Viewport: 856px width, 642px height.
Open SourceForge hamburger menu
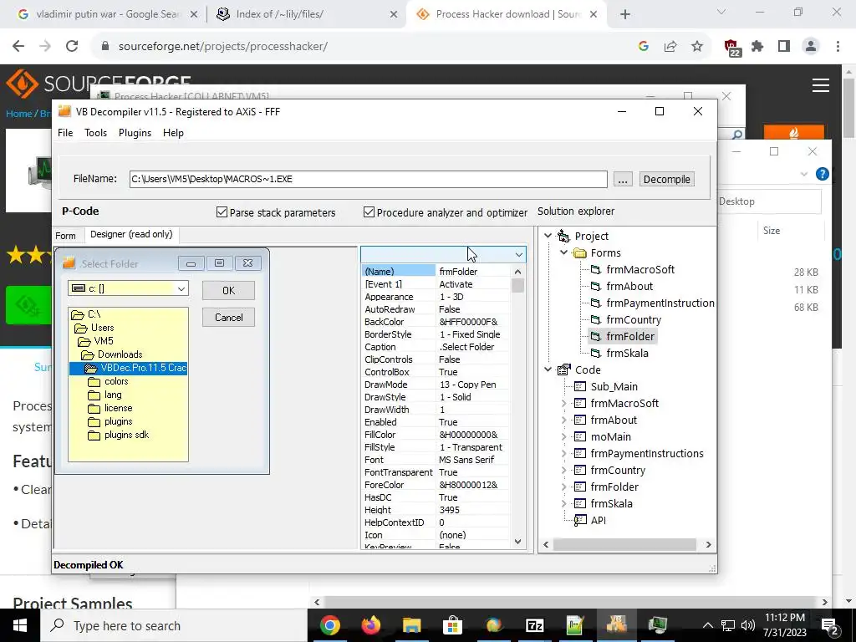821,85
